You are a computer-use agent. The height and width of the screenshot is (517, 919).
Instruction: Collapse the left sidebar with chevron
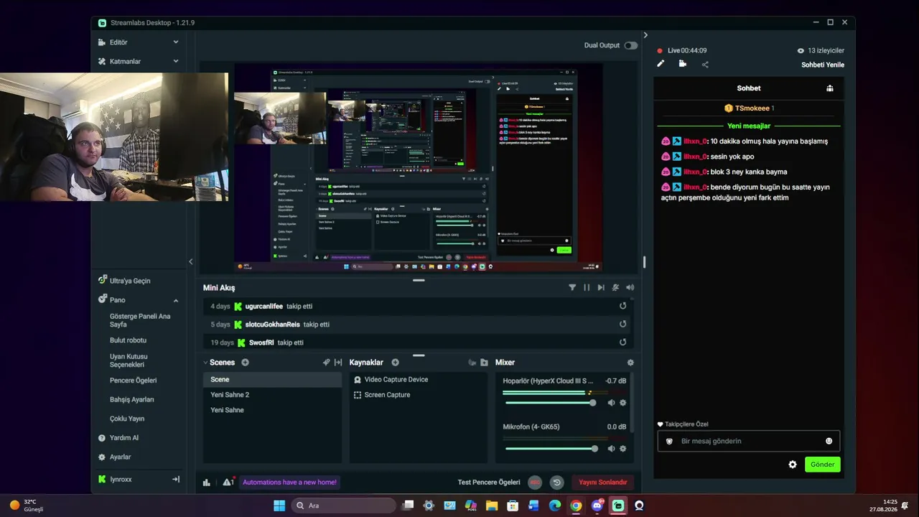tap(191, 261)
